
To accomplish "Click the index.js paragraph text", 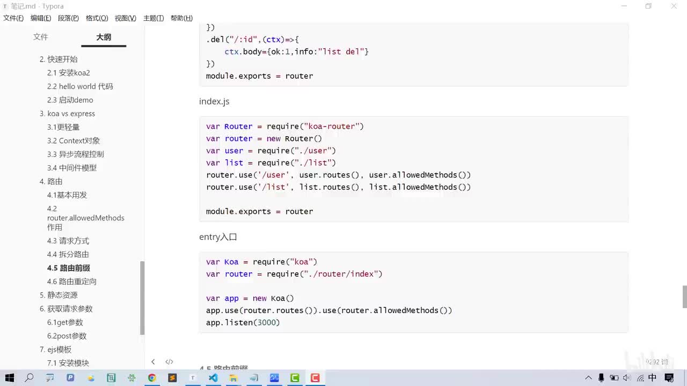I will pos(214,101).
